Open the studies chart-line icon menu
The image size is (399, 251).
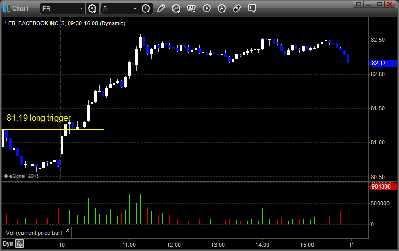tap(176, 8)
